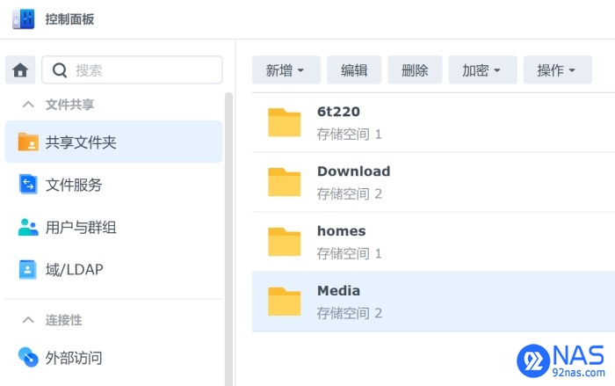Open the 操作 dropdown menu
615x386 pixels.
click(557, 69)
